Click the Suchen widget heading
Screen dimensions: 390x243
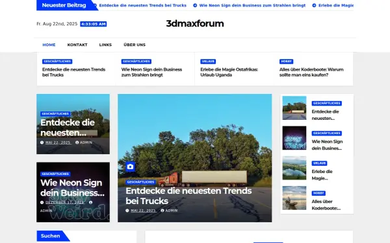click(x=51, y=236)
